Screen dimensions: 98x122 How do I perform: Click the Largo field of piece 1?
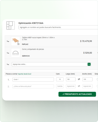pos(71,79)
